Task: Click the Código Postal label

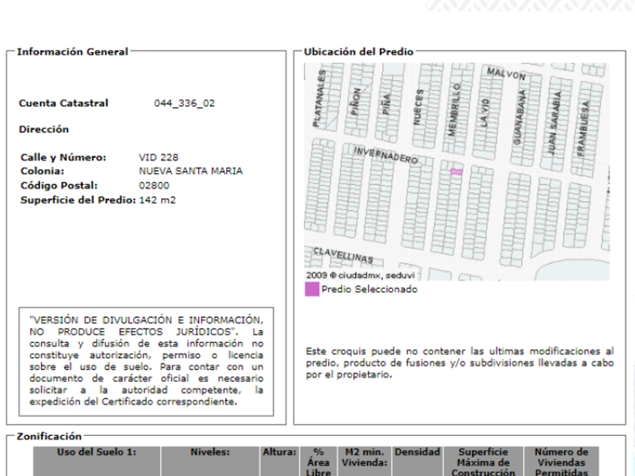Action: pos(59,185)
